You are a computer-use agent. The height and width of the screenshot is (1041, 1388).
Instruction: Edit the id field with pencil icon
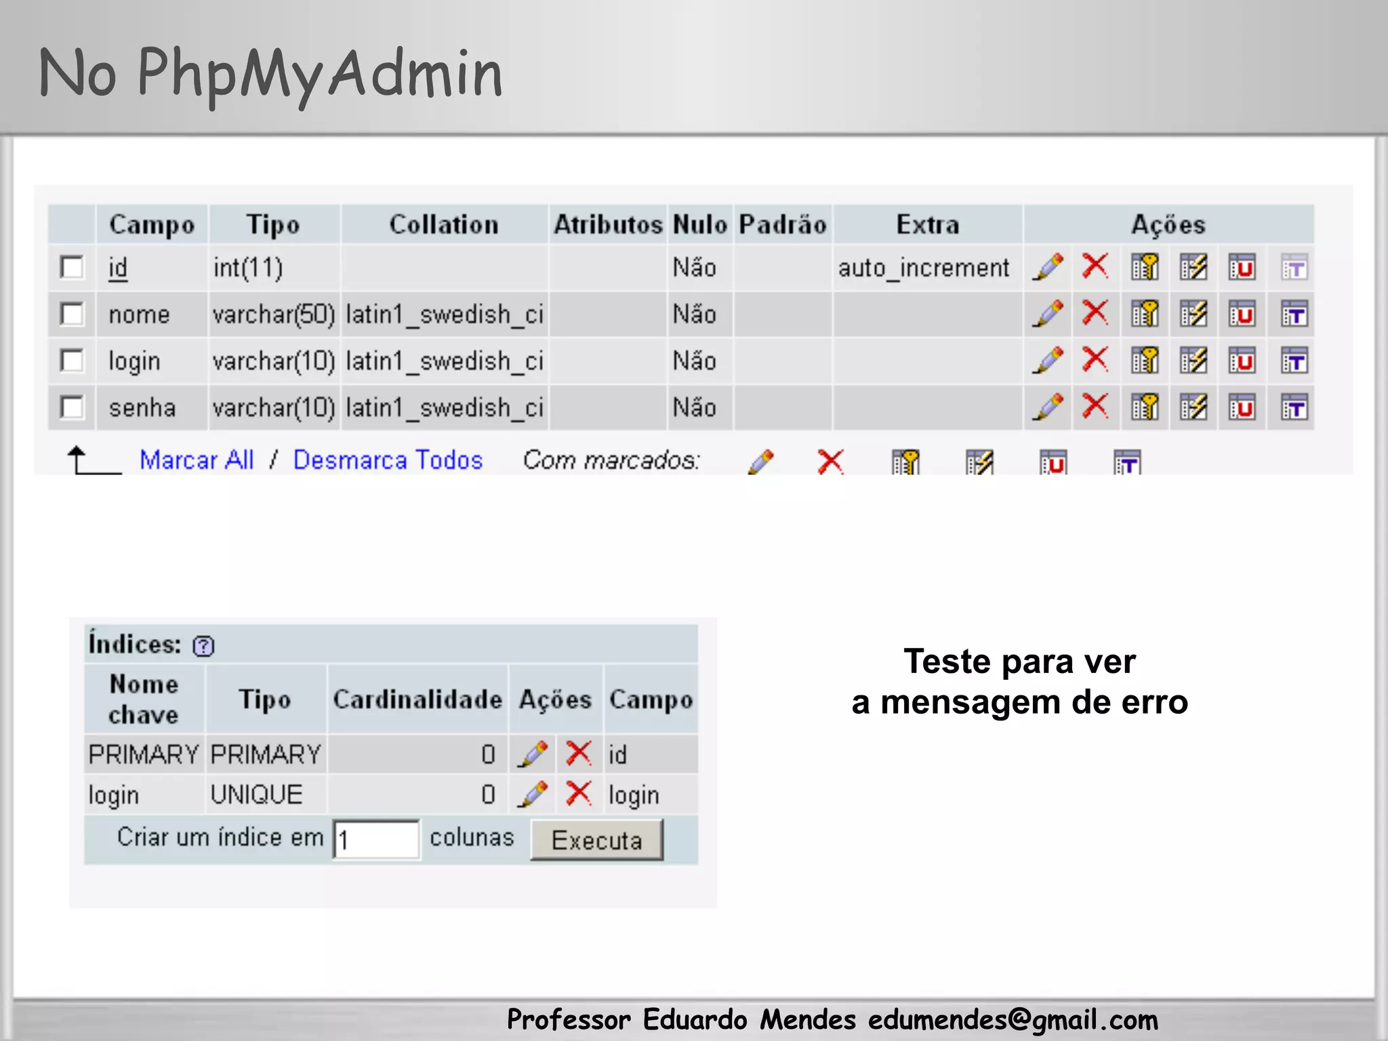tap(1048, 267)
